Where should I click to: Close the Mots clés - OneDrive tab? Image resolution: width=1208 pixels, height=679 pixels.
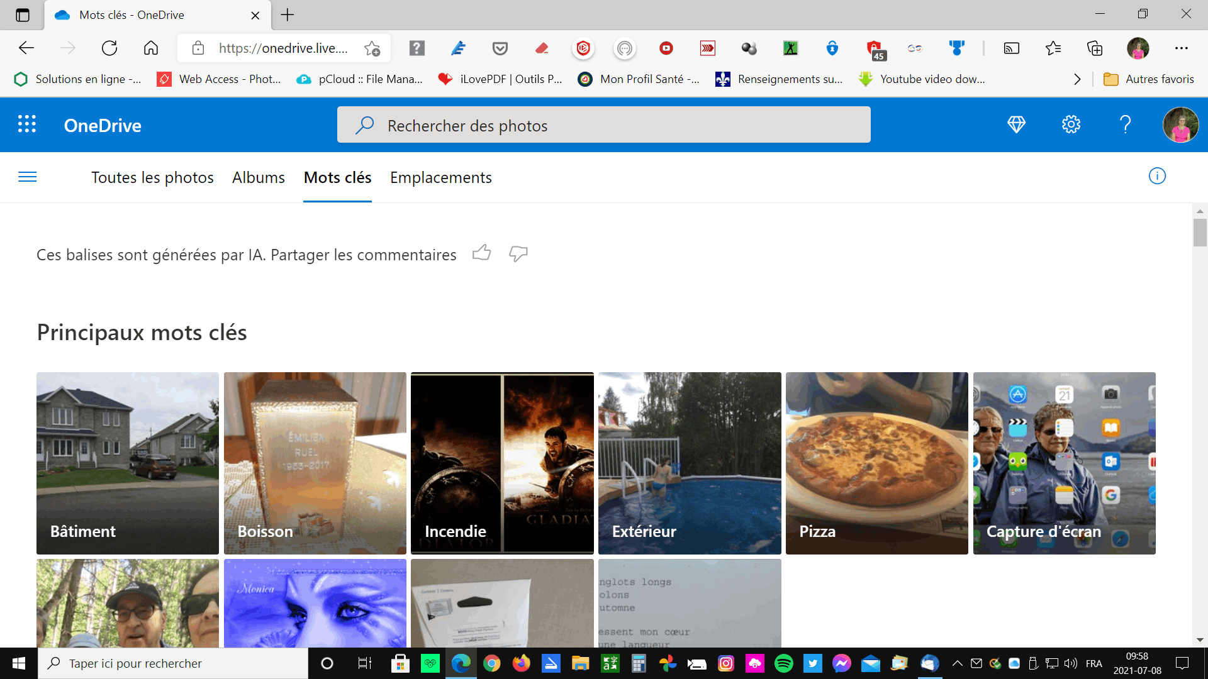(255, 15)
